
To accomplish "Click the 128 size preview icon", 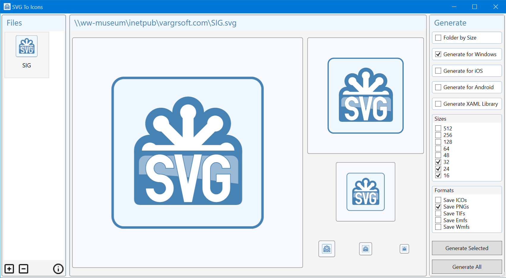I will click(366, 192).
